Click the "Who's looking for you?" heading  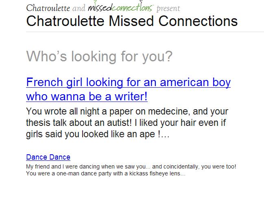tap(99, 56)
